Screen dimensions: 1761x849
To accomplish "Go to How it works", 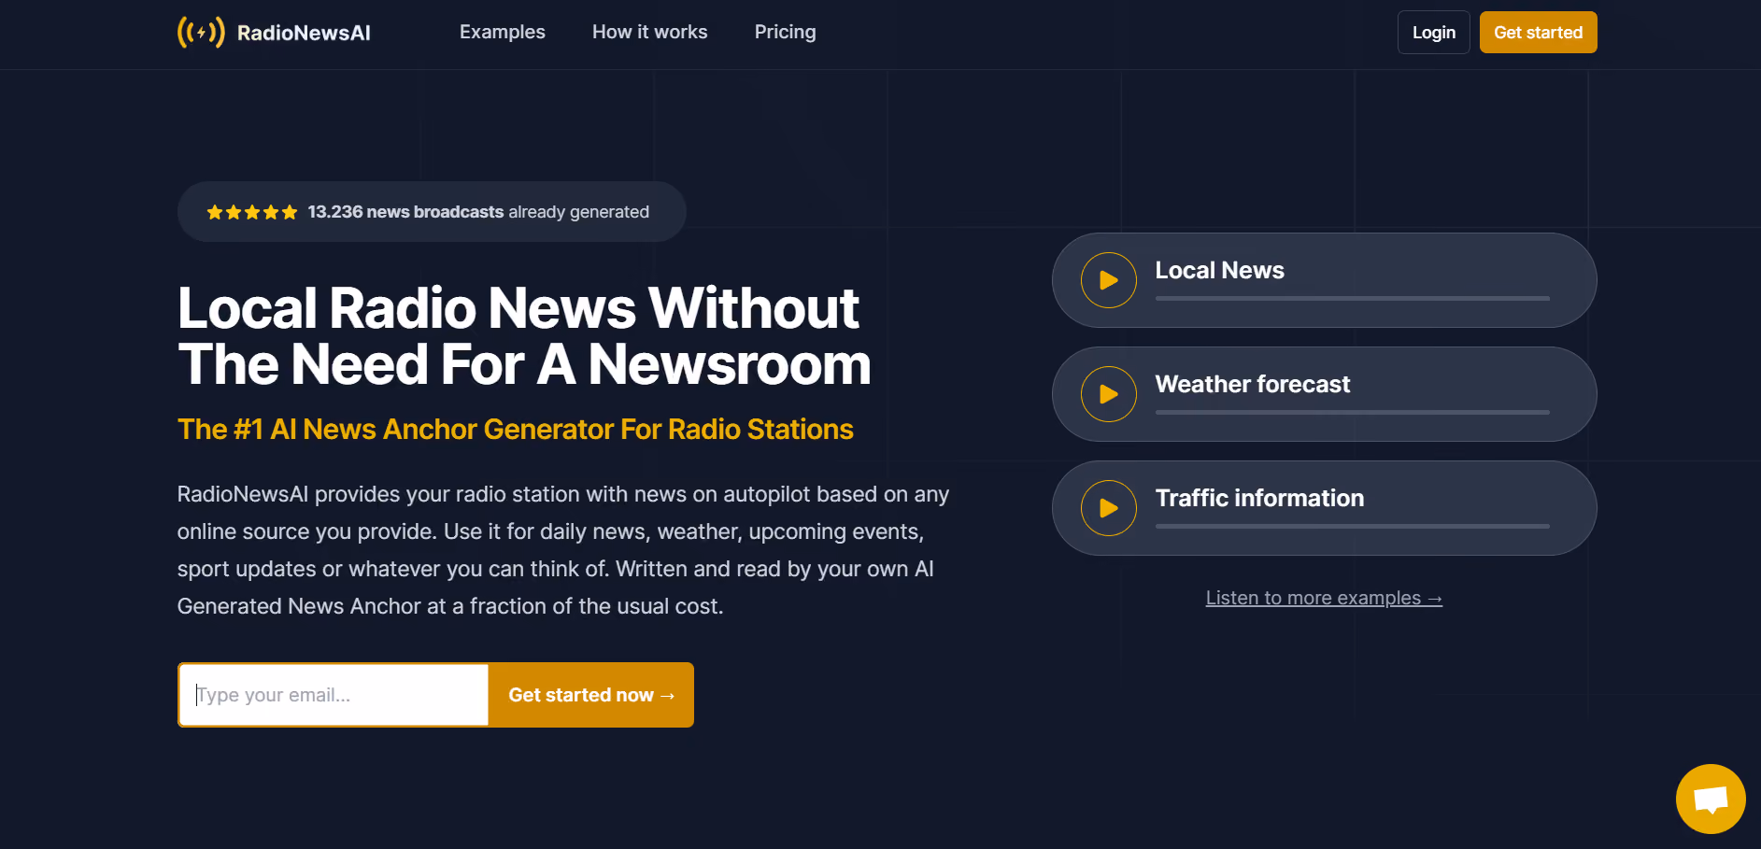I will 650,32.
